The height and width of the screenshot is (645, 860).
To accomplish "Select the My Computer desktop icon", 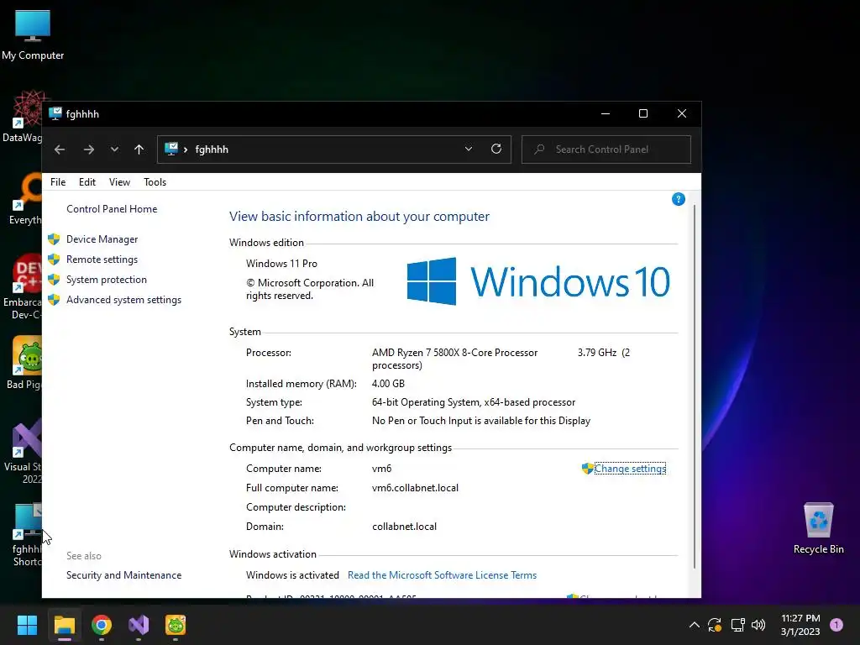I will tap(33, 34).
